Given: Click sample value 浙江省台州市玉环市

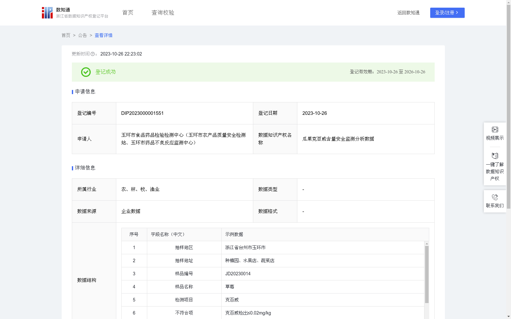Looking at the screenshot, I should tap(245, 248).
